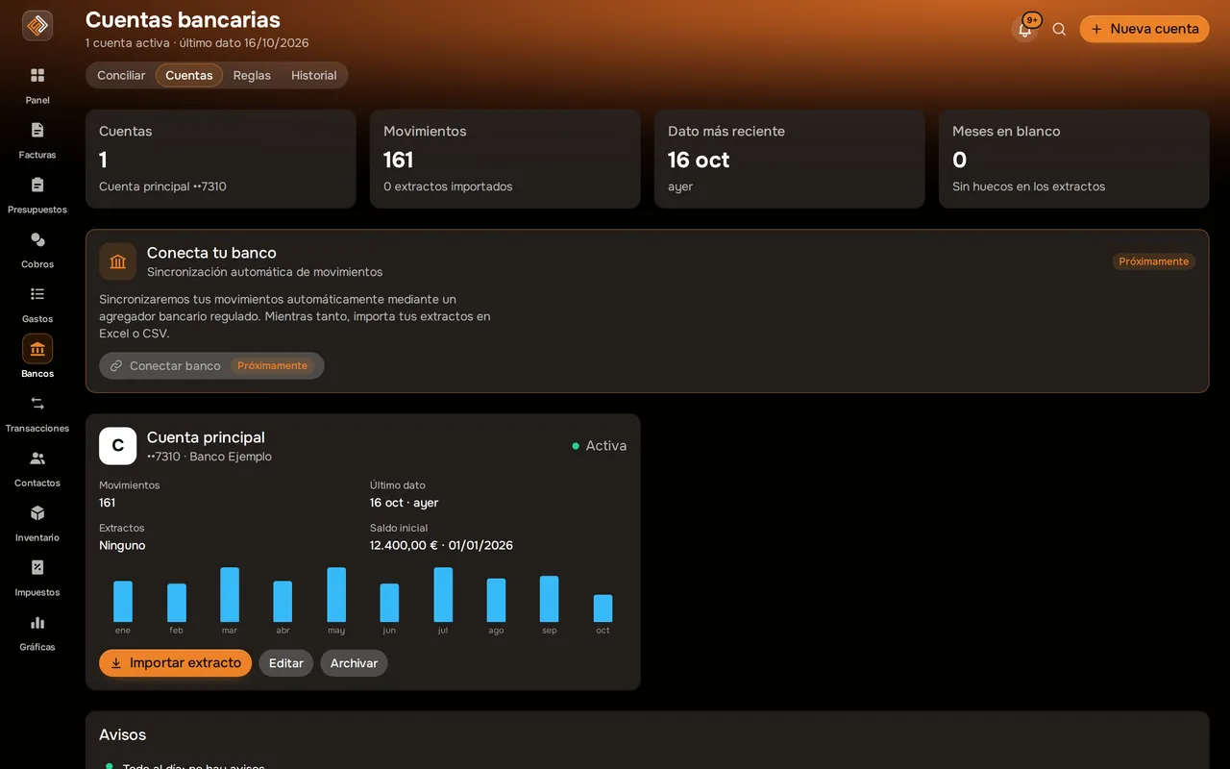Click the Avisos section heading
The image size is (1230, 769).
123,734
